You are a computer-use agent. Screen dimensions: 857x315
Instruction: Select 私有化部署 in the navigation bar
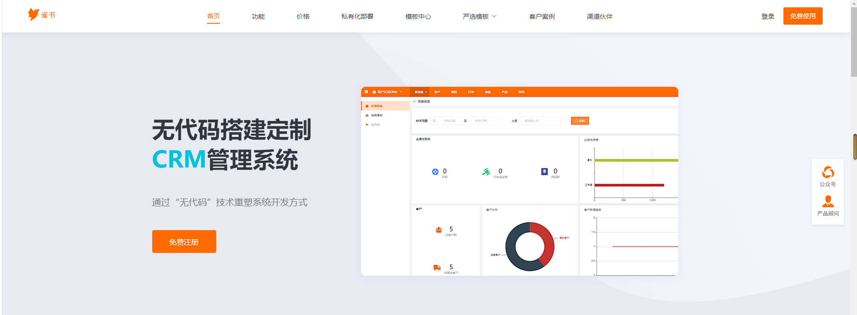(x=357, y=16)
